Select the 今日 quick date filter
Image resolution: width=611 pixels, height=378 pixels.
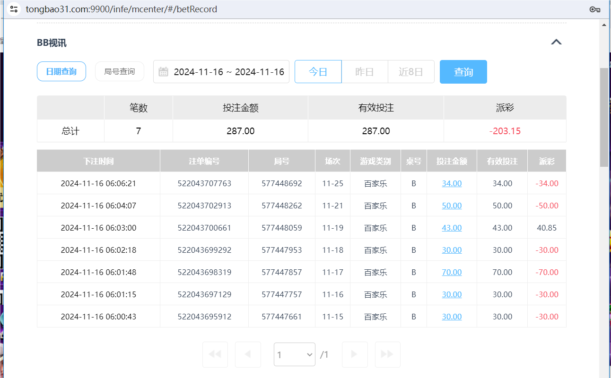(318, 71)
